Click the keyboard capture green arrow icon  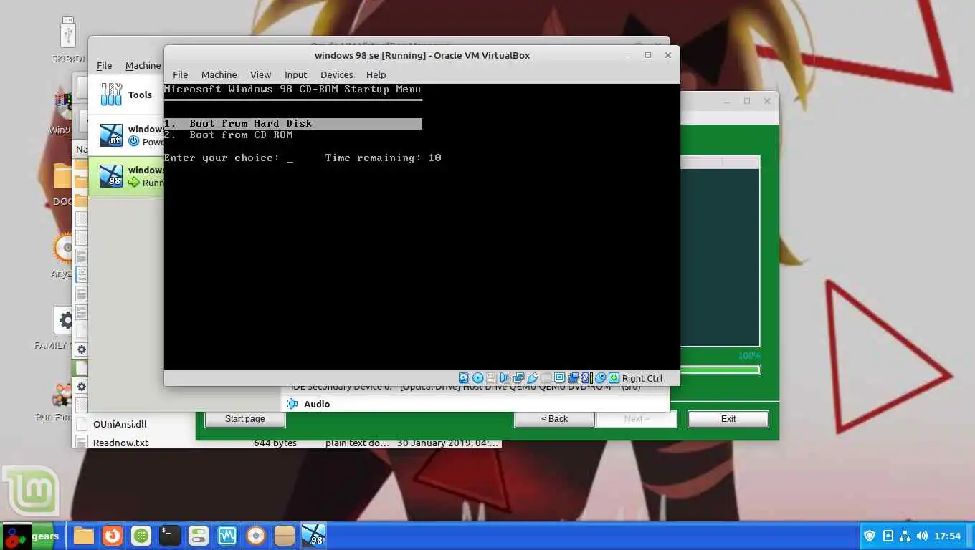(614, 378)
